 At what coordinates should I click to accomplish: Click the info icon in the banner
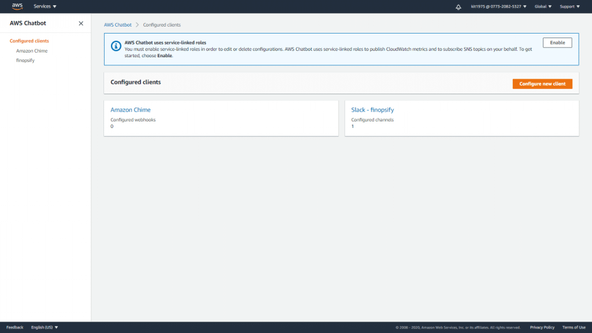[116, 46]
